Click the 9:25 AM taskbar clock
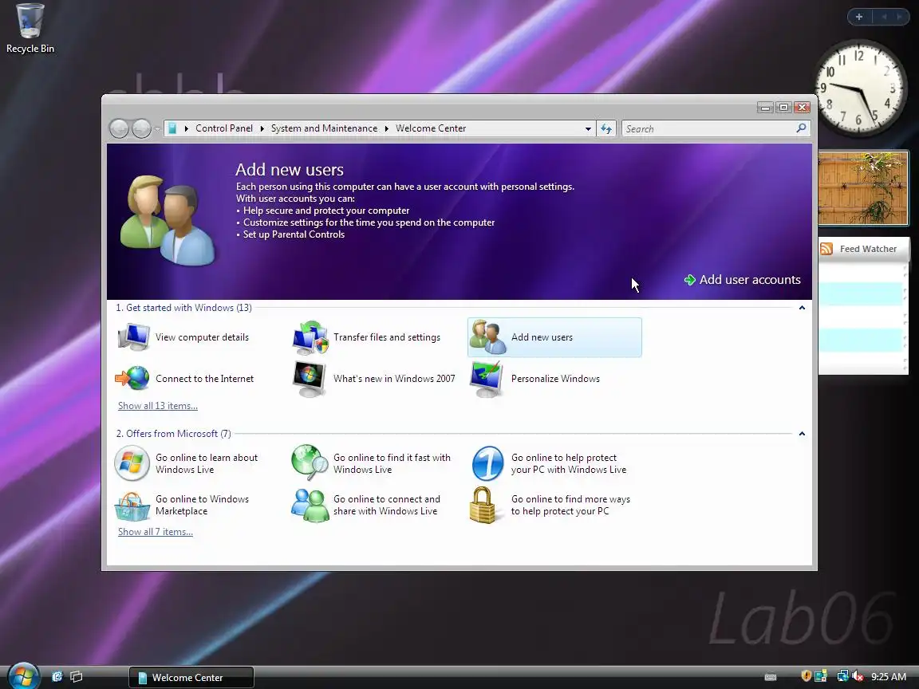Image resolution: width=919 pixels, height=689 pixels. point(889,677)
